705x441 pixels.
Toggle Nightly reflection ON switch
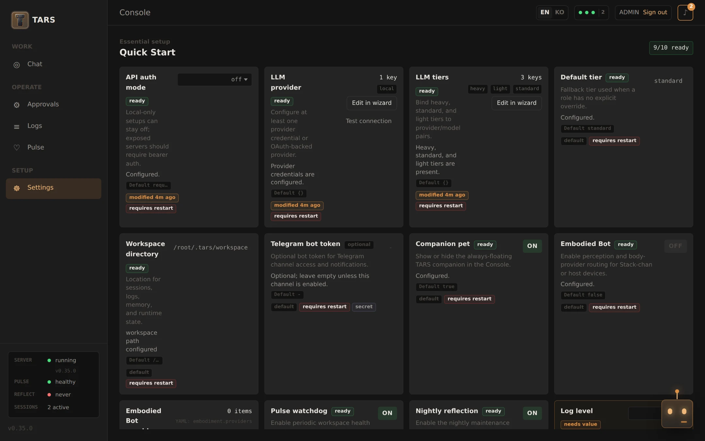[532, 413]
